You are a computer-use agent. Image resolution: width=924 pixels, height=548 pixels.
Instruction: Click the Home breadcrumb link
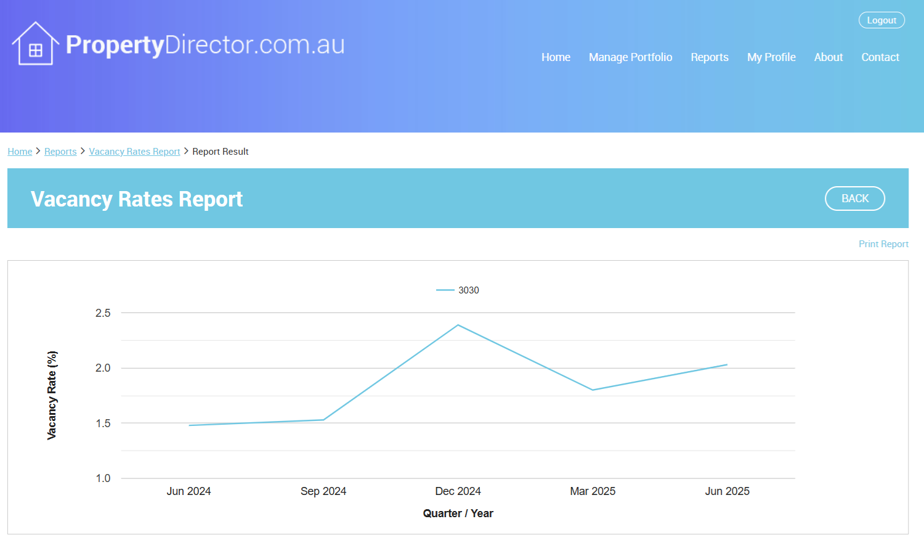[20, 152]
